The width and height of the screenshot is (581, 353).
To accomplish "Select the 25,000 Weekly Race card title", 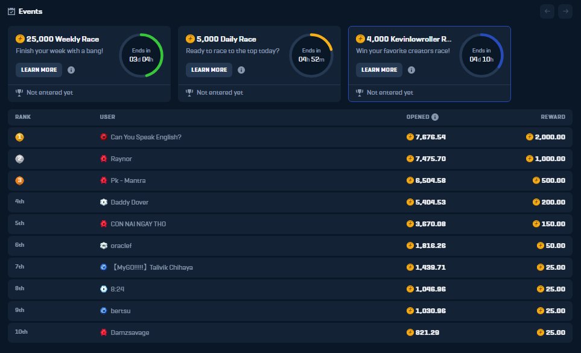I will click(x=63, y=39).
